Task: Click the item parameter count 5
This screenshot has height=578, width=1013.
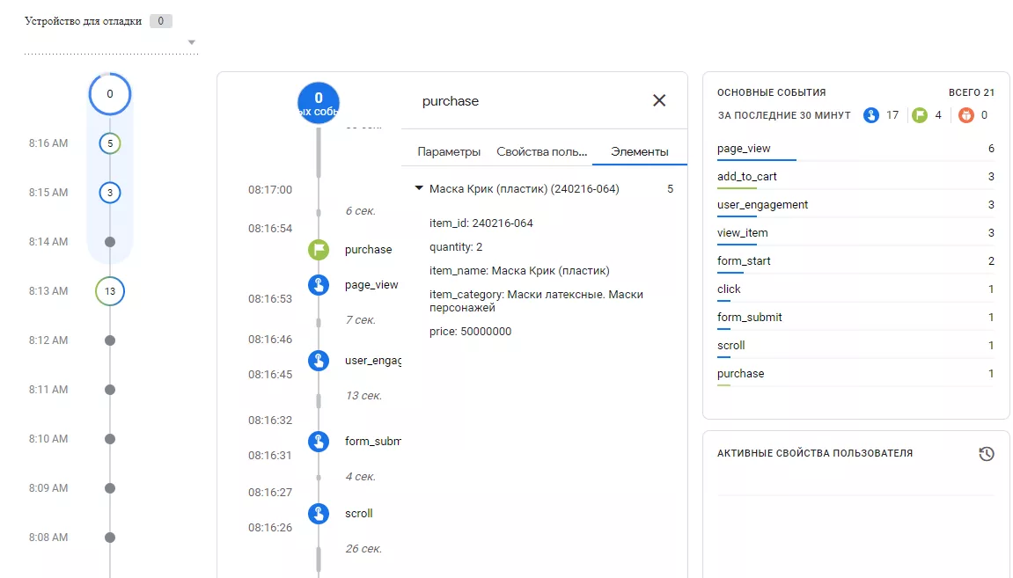Action: (x=670, y=189)
